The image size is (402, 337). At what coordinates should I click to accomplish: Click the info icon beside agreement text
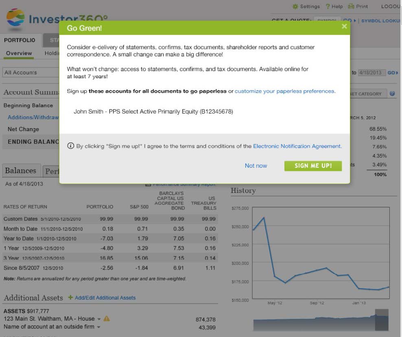pos(71,146)
